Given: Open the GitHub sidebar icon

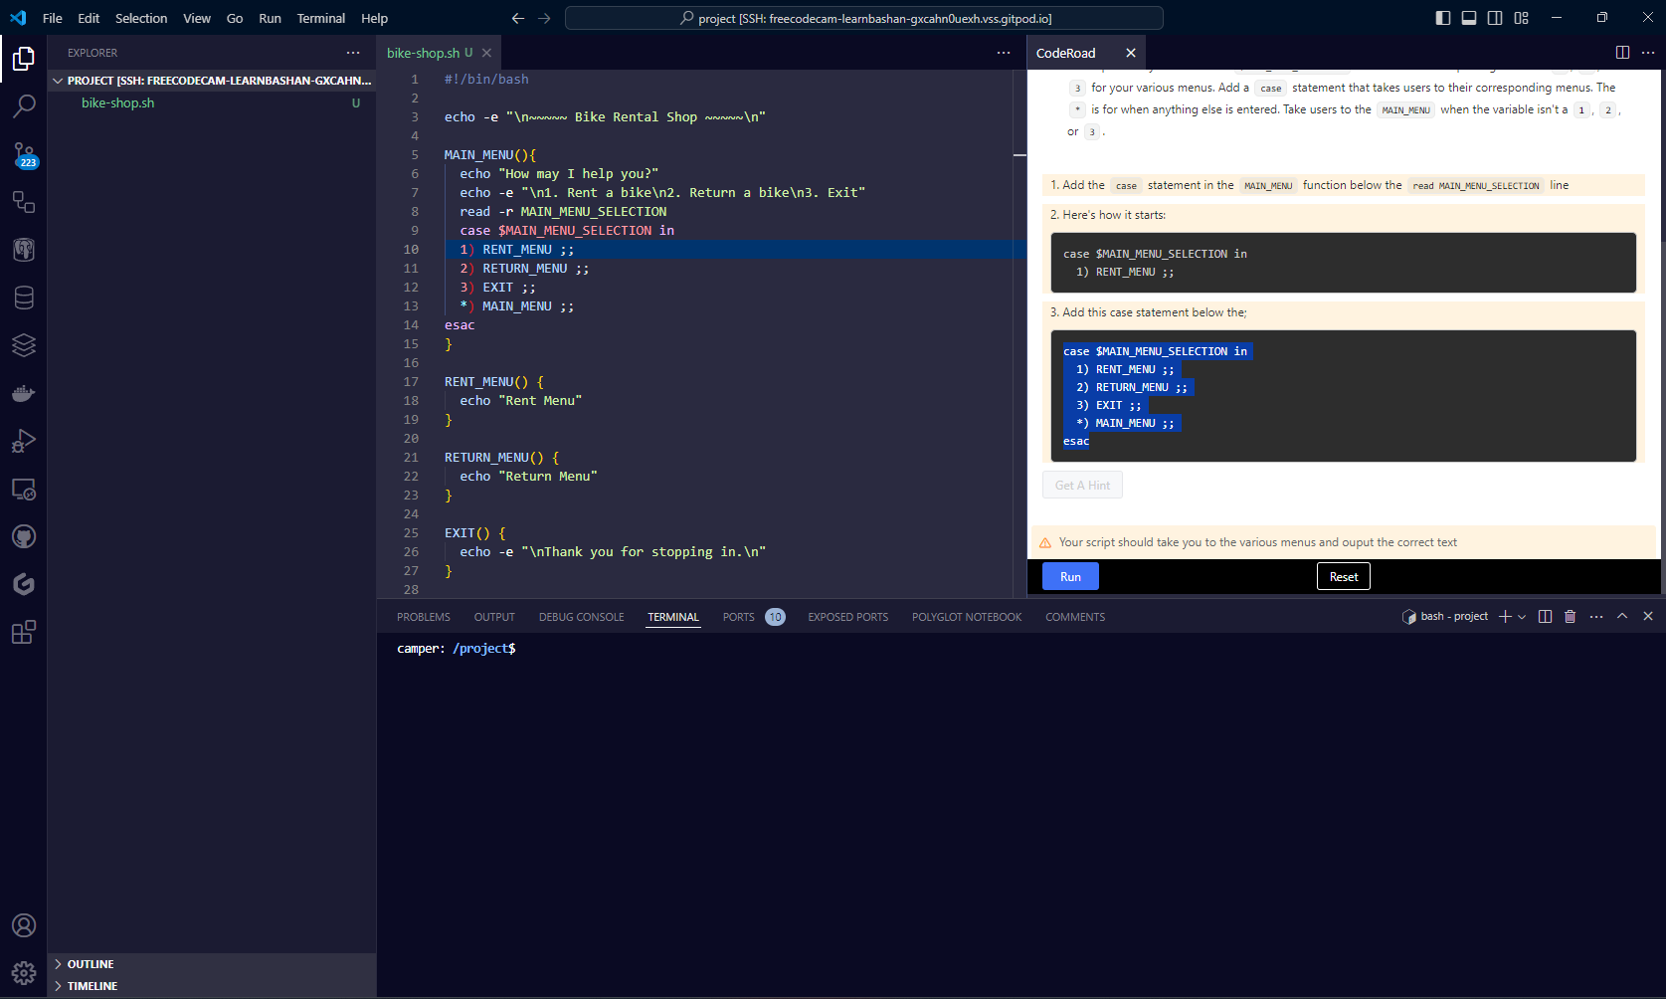Looking at the screenshot, I should tap(24, 536).
